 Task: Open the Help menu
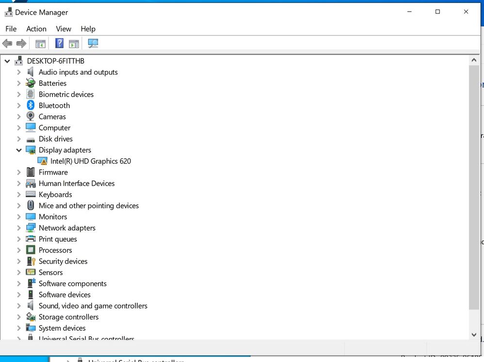click(x=88, y=29)
